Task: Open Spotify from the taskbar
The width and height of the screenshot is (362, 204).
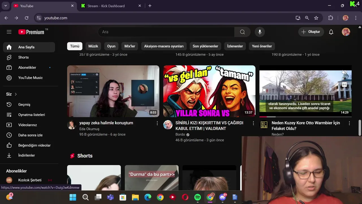Action: 197,197
